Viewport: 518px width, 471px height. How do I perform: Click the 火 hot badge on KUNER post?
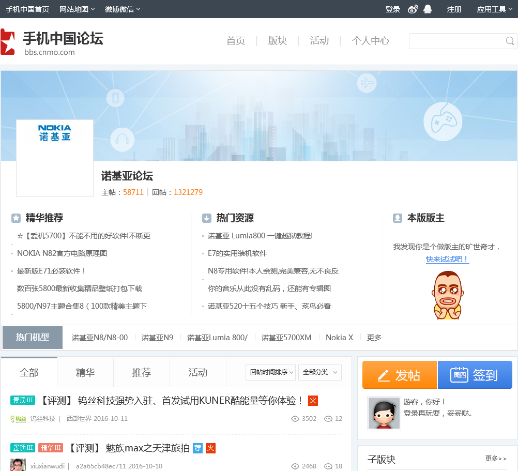point(313,401)
